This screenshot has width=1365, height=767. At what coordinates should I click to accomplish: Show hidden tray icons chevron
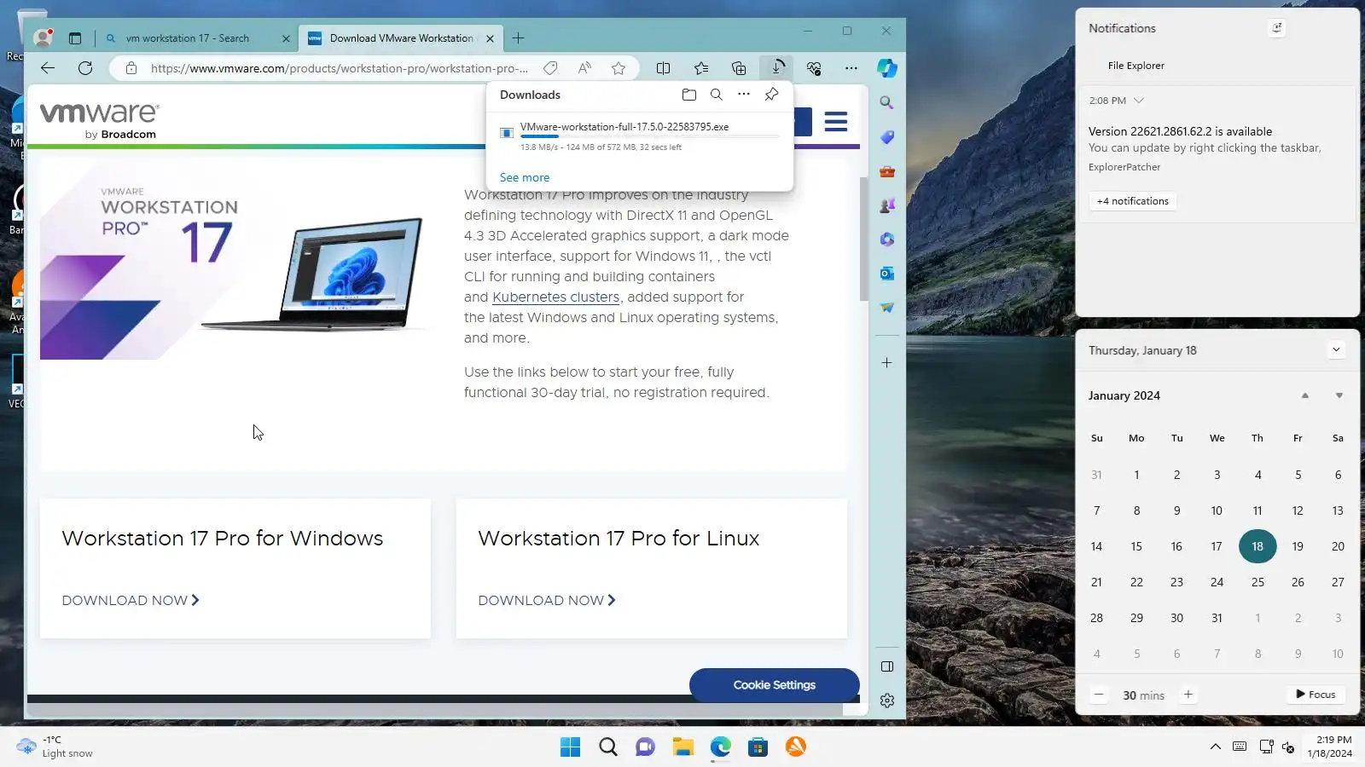(1215, 747)
